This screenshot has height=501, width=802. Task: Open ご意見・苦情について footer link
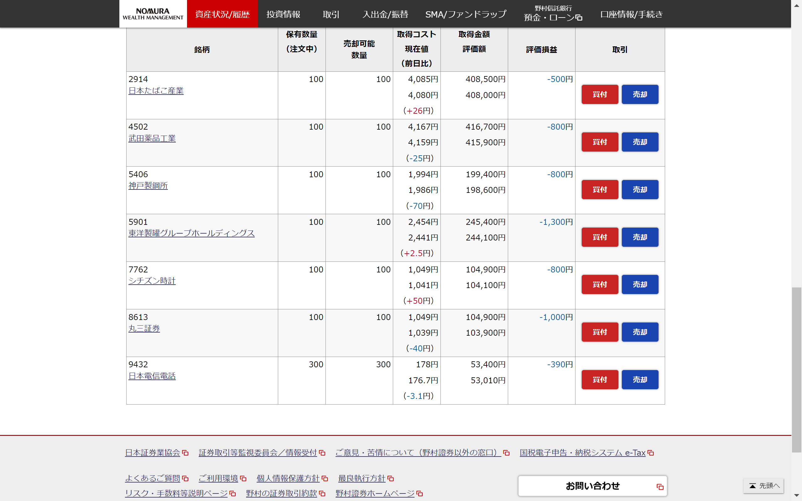click(418, 453)
